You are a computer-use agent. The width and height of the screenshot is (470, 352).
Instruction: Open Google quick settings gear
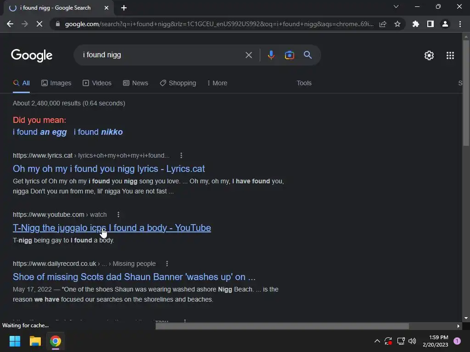[429, 55]
